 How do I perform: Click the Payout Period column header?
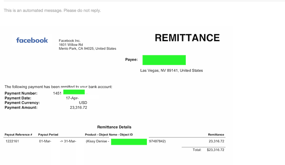tap(48, 135)
